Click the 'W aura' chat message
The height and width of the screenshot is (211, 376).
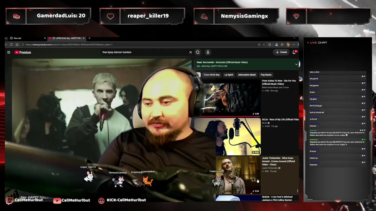(313, 151)
